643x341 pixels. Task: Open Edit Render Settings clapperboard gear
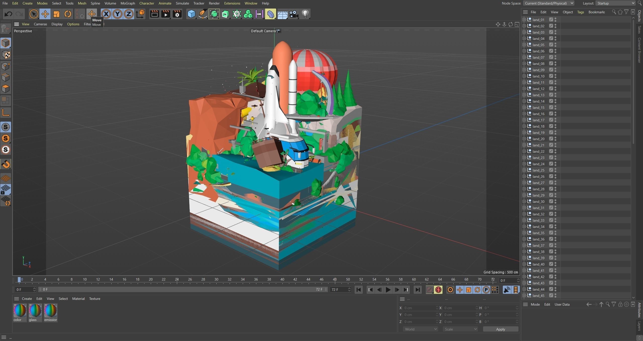[x=177, y=14]
